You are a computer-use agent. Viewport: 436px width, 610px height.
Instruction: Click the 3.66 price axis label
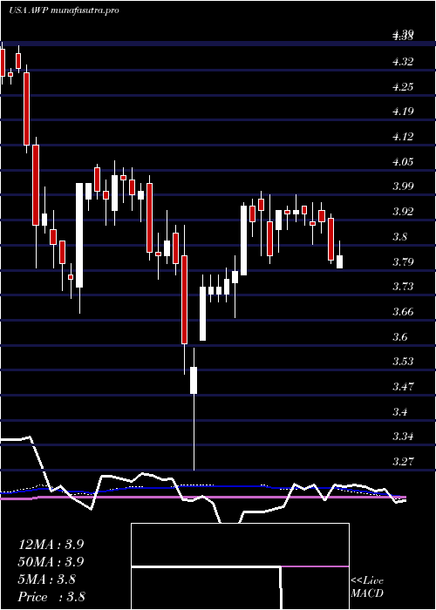click(x=403, y=312)
